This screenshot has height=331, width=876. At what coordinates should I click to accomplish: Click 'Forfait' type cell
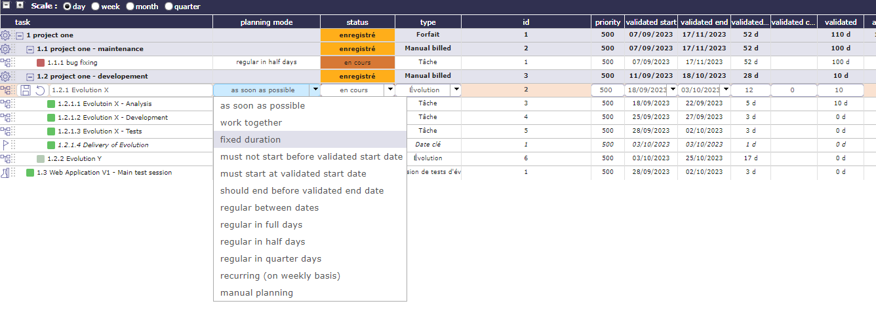click(x=428, y=35)
